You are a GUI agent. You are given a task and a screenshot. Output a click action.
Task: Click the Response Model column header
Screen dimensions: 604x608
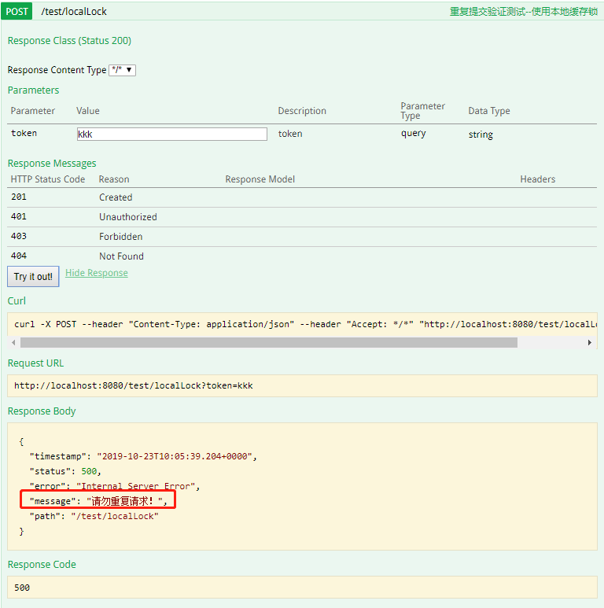click(260, 179)
